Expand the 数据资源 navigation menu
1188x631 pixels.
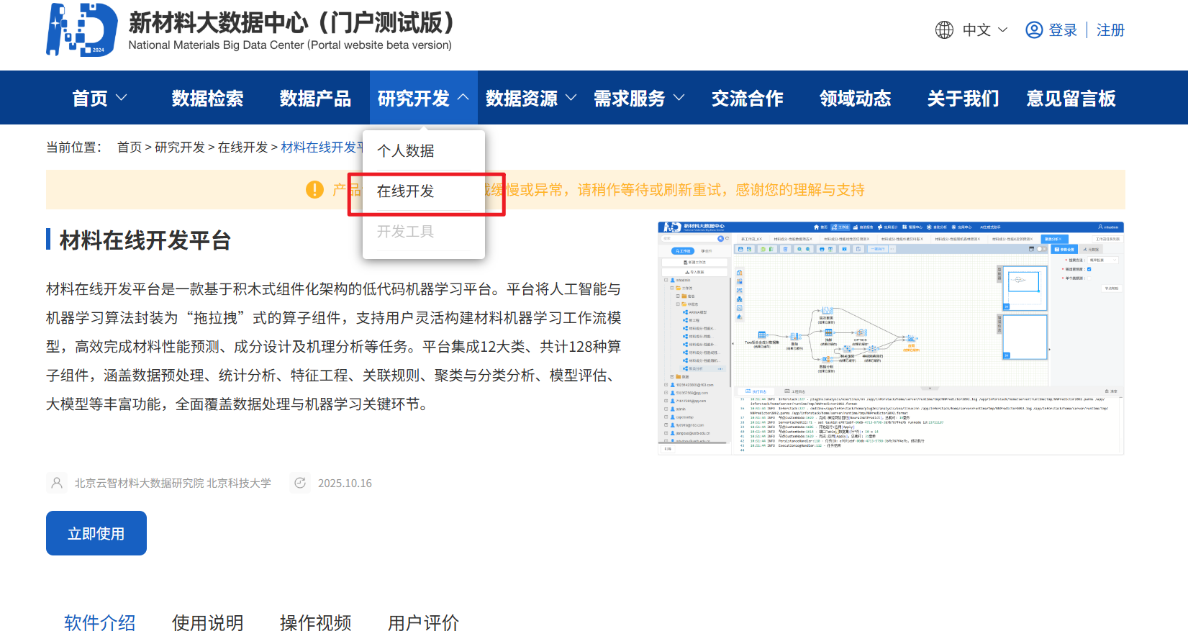530,98
